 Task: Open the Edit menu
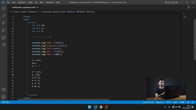(x=13, y=2)
